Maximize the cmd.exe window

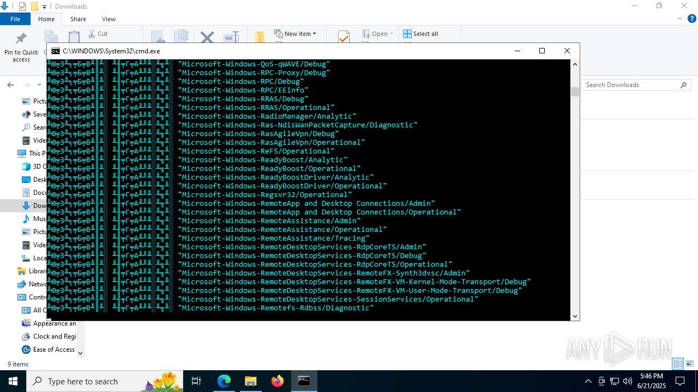pyautogui.click(x=542, y=51)
